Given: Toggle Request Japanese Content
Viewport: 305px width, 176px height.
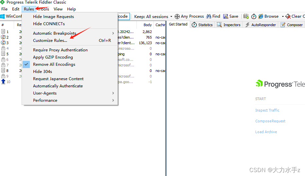Looking at the screenshot, I should click(x=70, y=79).
